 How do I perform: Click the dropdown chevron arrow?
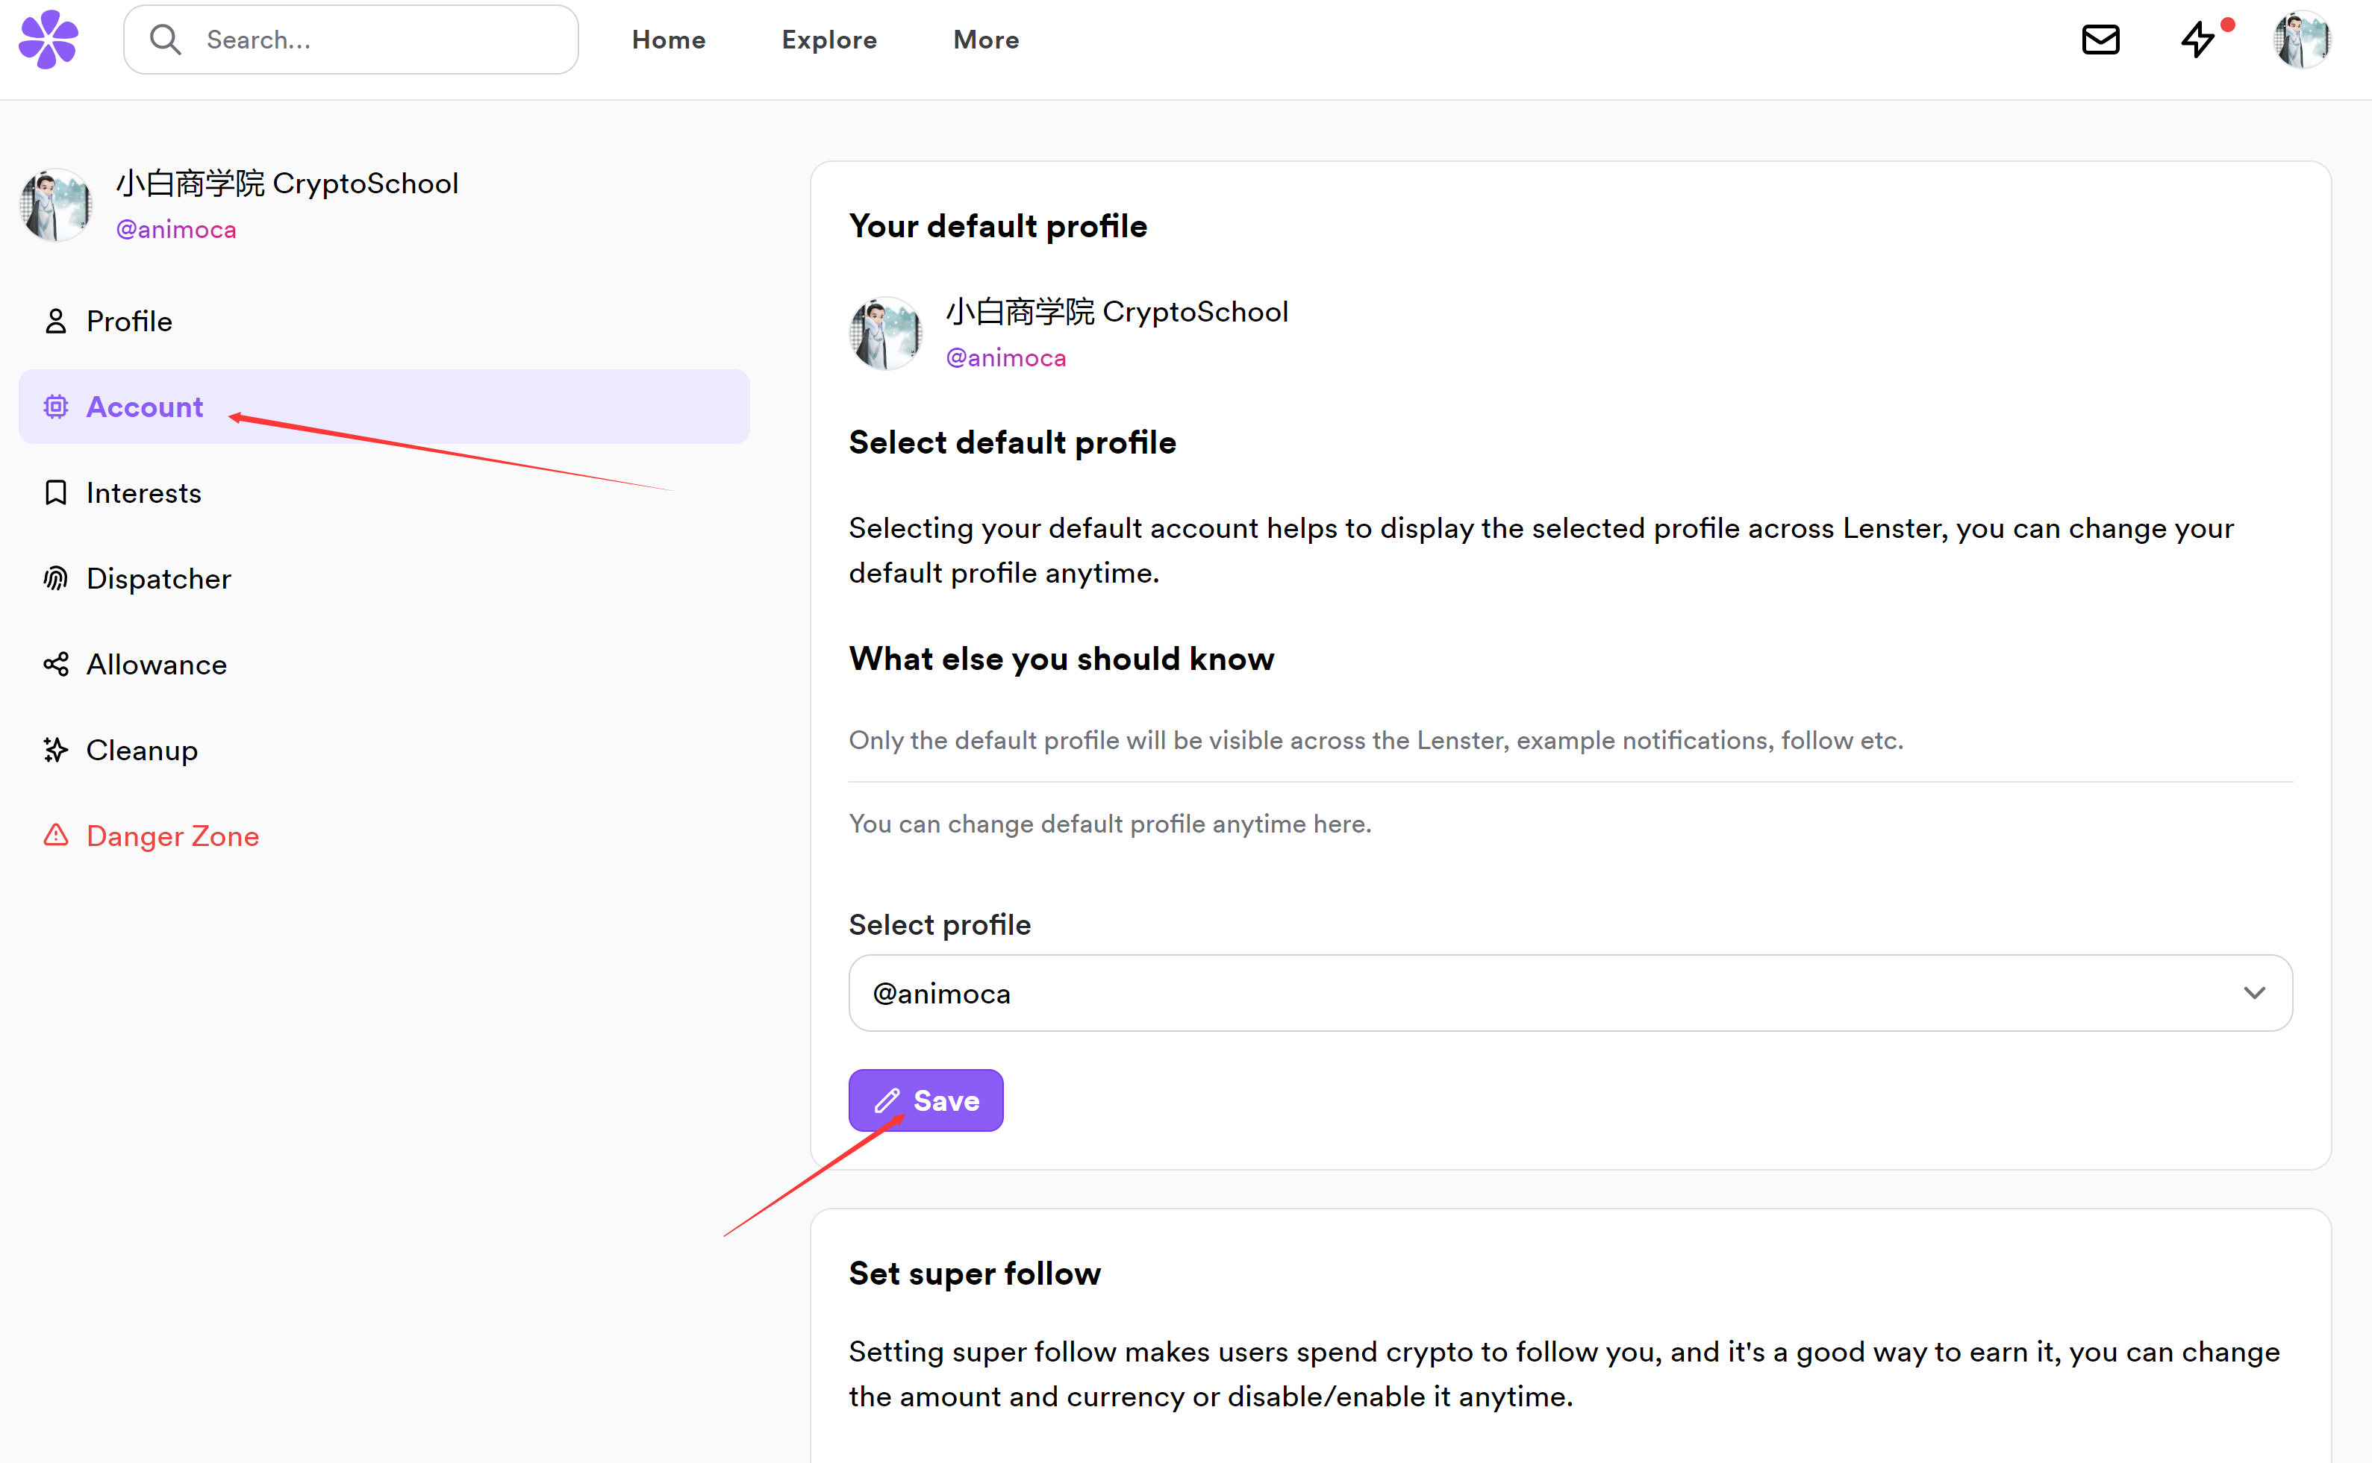pyautogui.click(x=2254, y=994)
